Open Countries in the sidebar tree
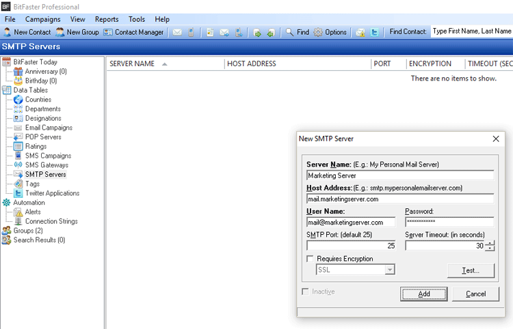 point(38,100)
